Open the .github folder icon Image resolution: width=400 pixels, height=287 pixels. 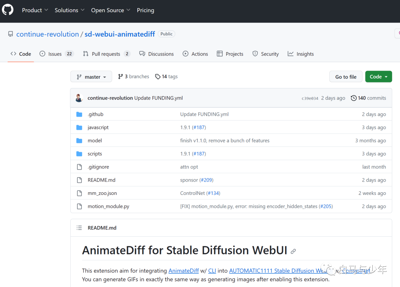pos(79,114)
